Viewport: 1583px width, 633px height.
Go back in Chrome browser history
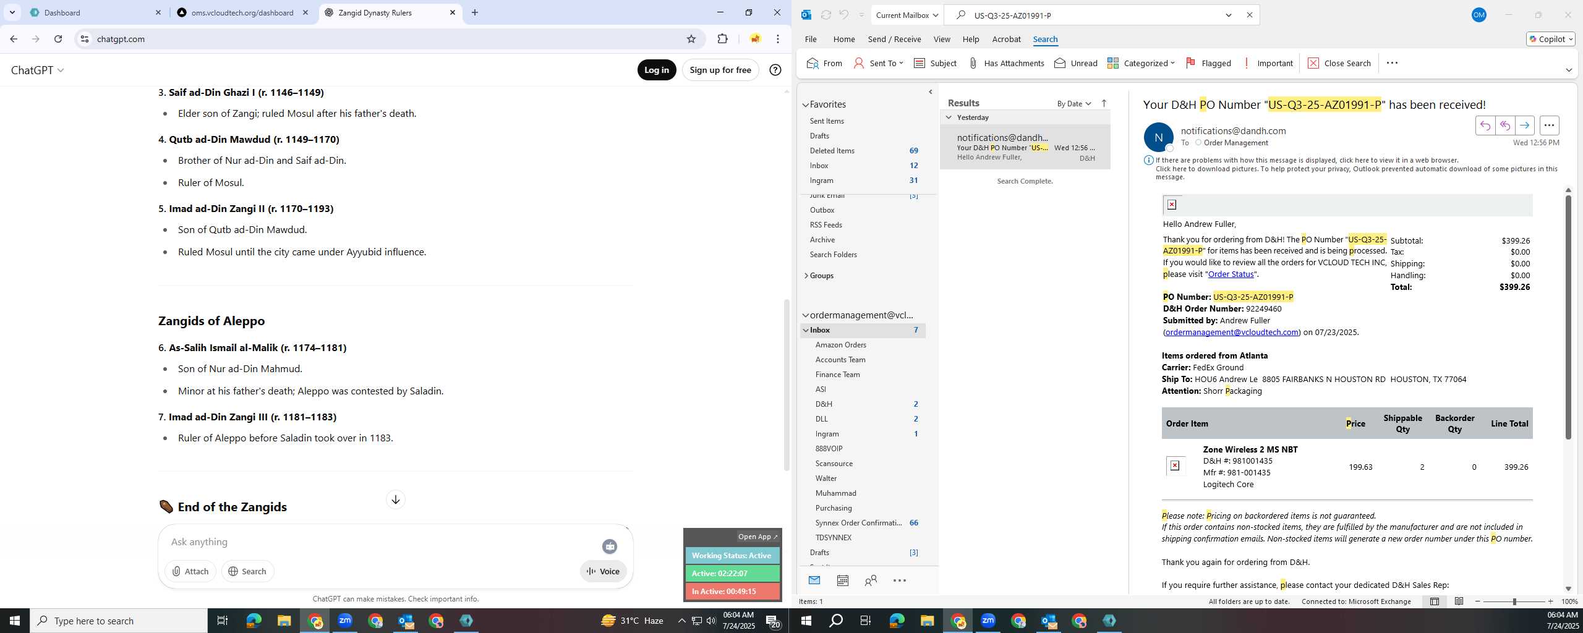coord(14,39)
